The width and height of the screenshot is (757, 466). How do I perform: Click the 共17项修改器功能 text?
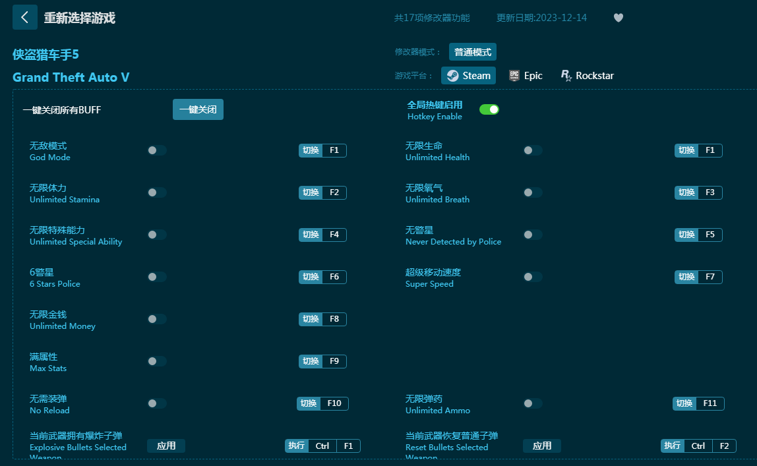[432, 18]
